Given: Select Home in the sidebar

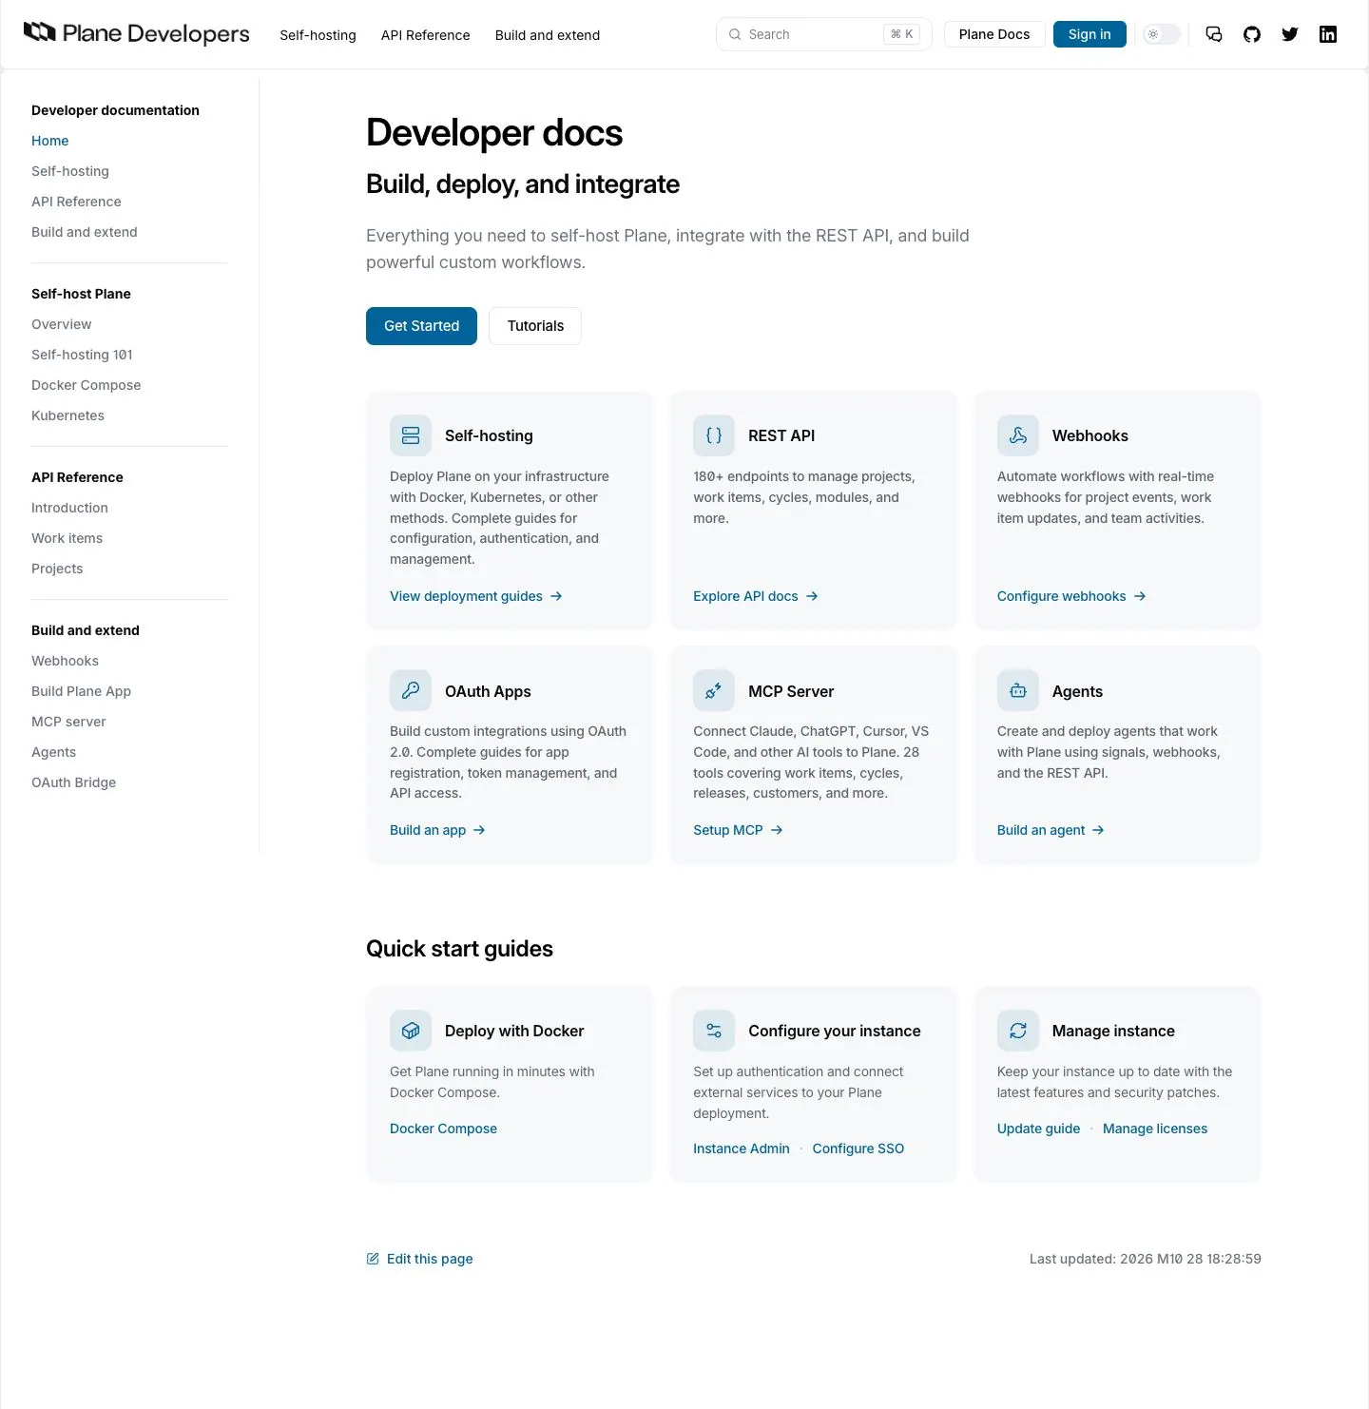Looking at the screenshot, I should (x=50, y=141).
